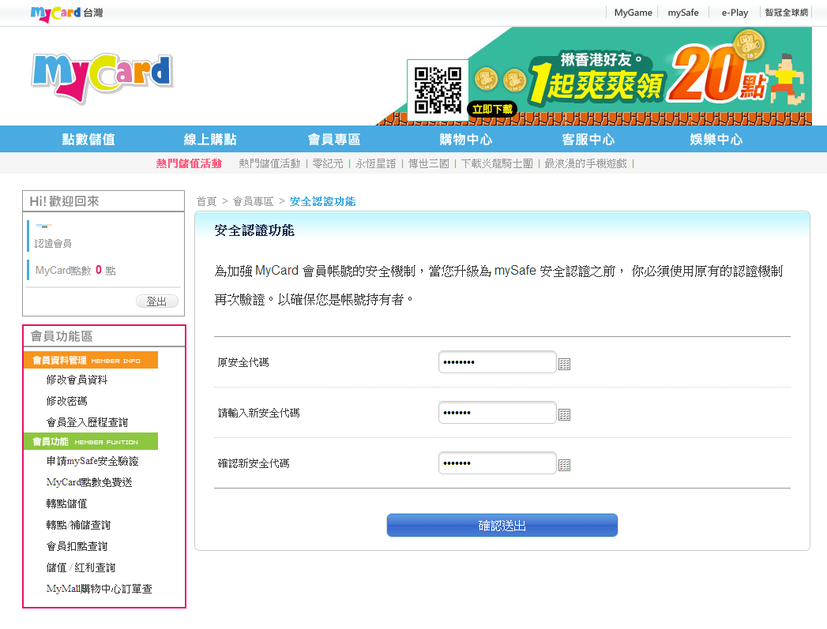The height and width of the screenshot is (629, 827).
Task: Click 首頁 breadcrumb link
Action: coord(207,201)
